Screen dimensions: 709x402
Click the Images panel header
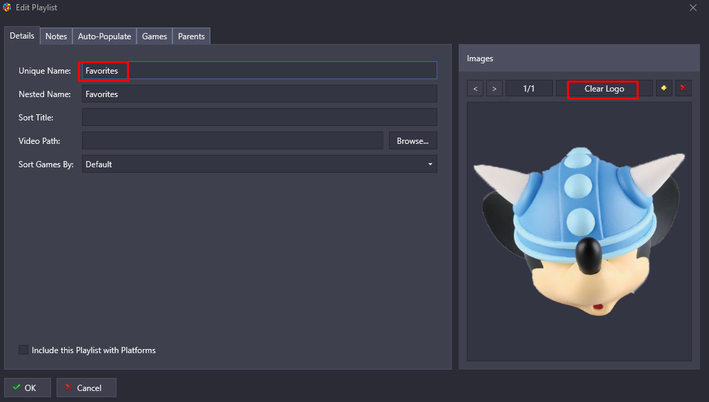click(x=579, y=59)
